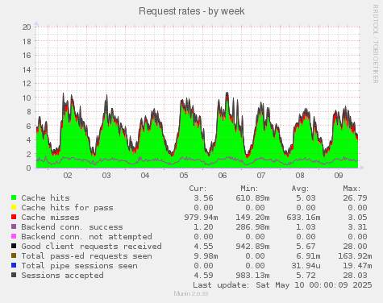Click Total pipe sessions maximum 19.47m

[x=357, y=266]
